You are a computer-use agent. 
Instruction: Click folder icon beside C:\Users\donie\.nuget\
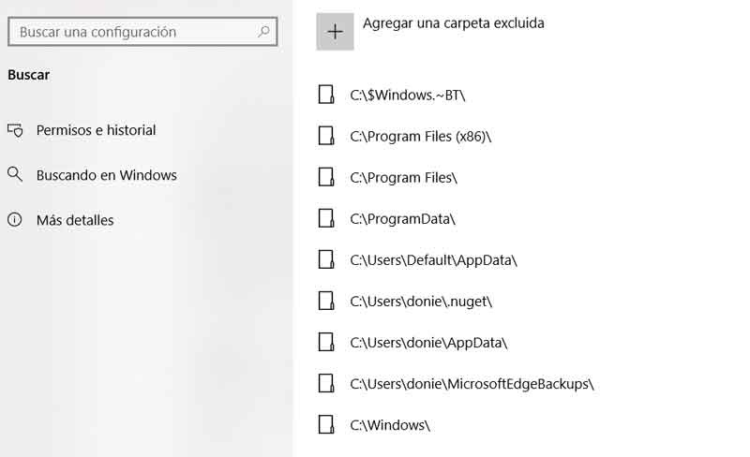point(326,301)
